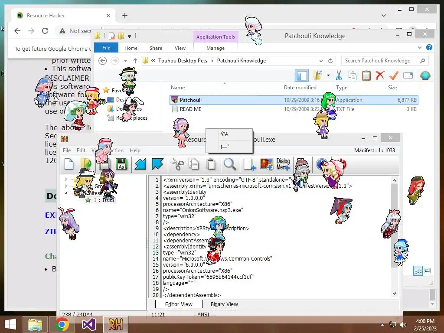Collapse the Manifest tree node

66,193
